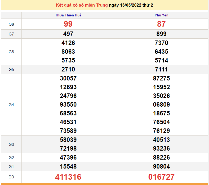Screen dimensions: 209x185
Task: Click the ĐB special prize 016727
Action: [x=161, y=177]
